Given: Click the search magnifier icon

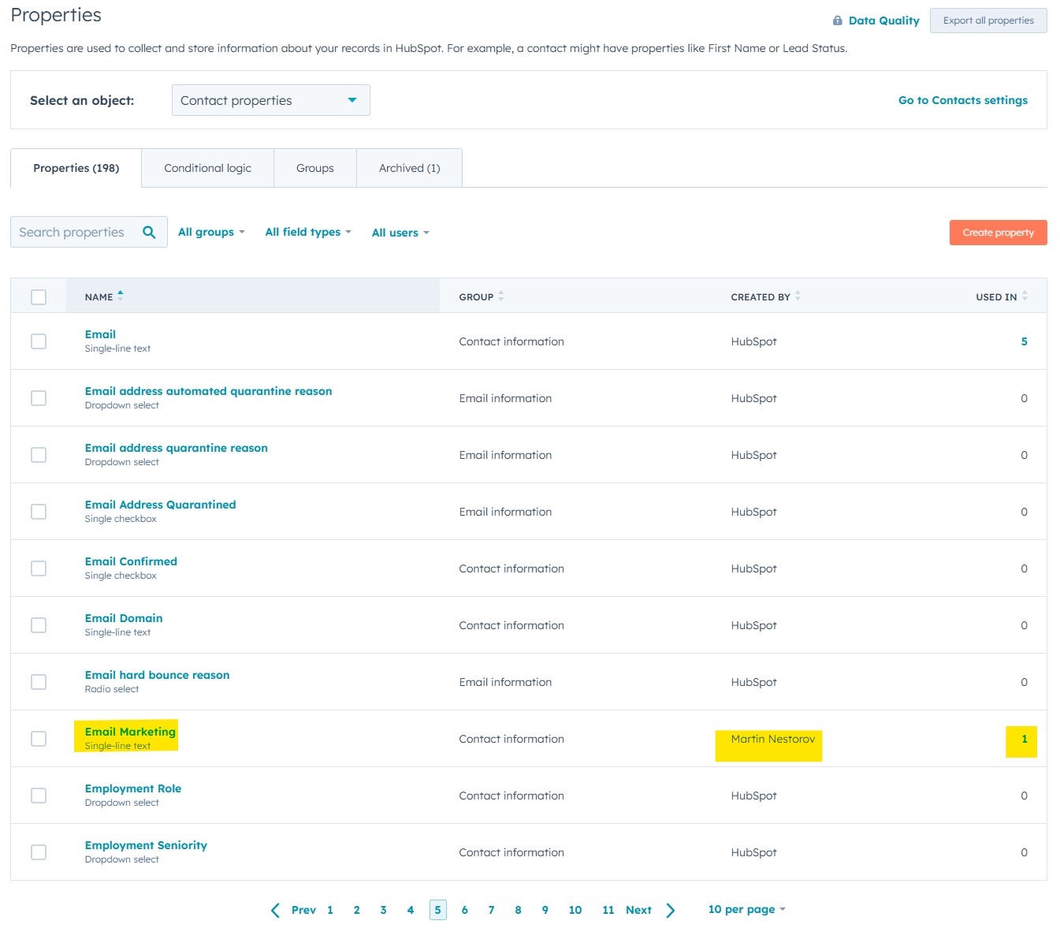Looking at the screenshot, I should point(149,232).
